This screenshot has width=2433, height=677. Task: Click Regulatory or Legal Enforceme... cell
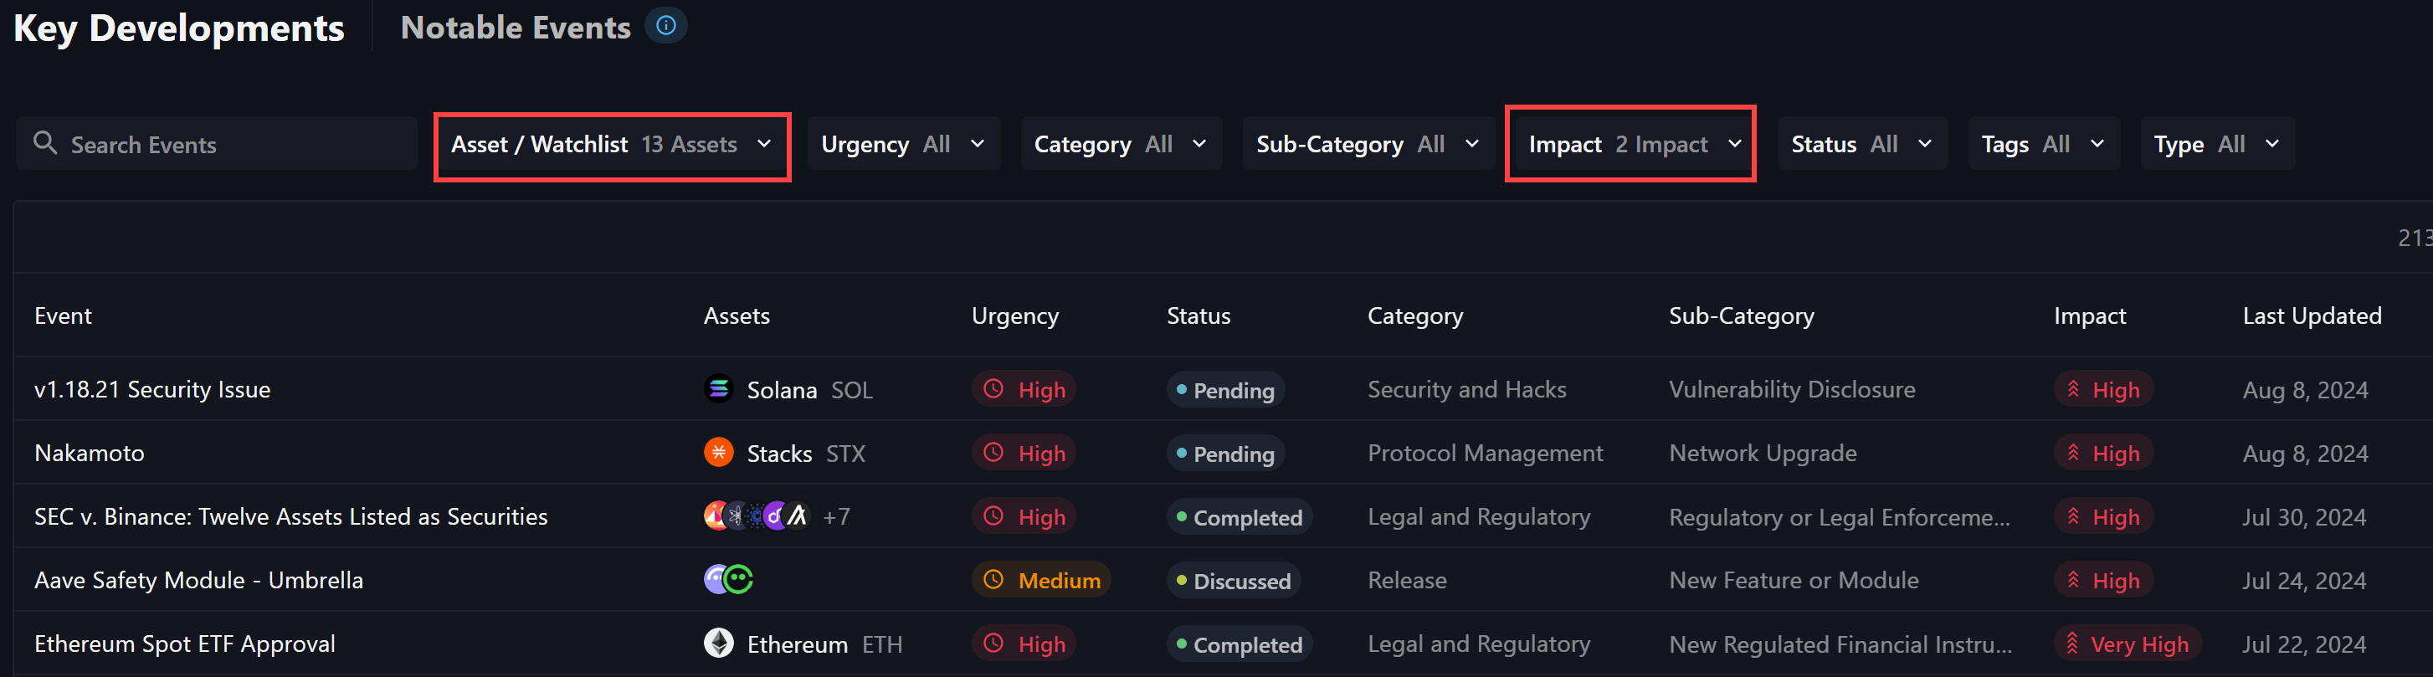click(1839, 516)
